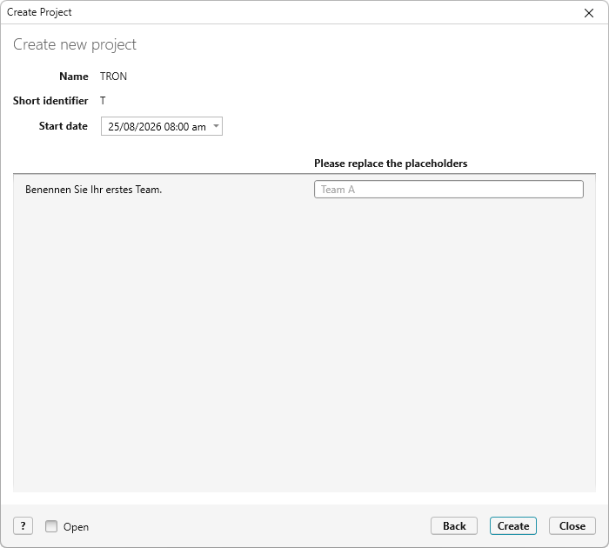Viewport: 609px width, 548px height.
Task: Focus the Team A placeholder input field
Action: pyautogui.click(x=449, y=189)
